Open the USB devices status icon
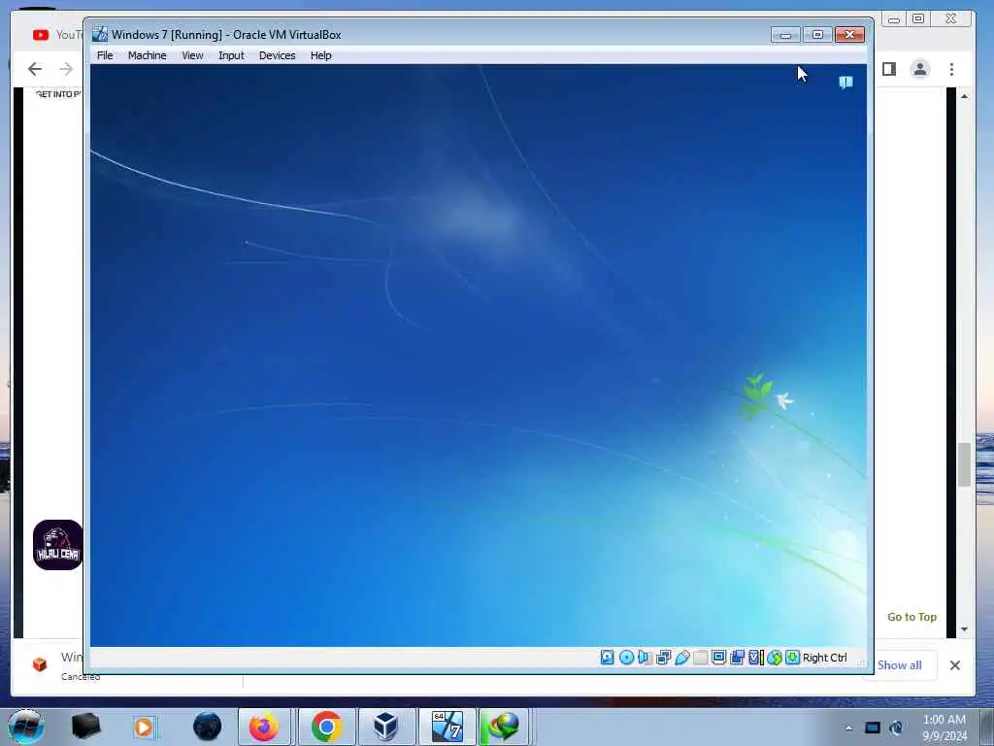 click(x=682, y=658)
